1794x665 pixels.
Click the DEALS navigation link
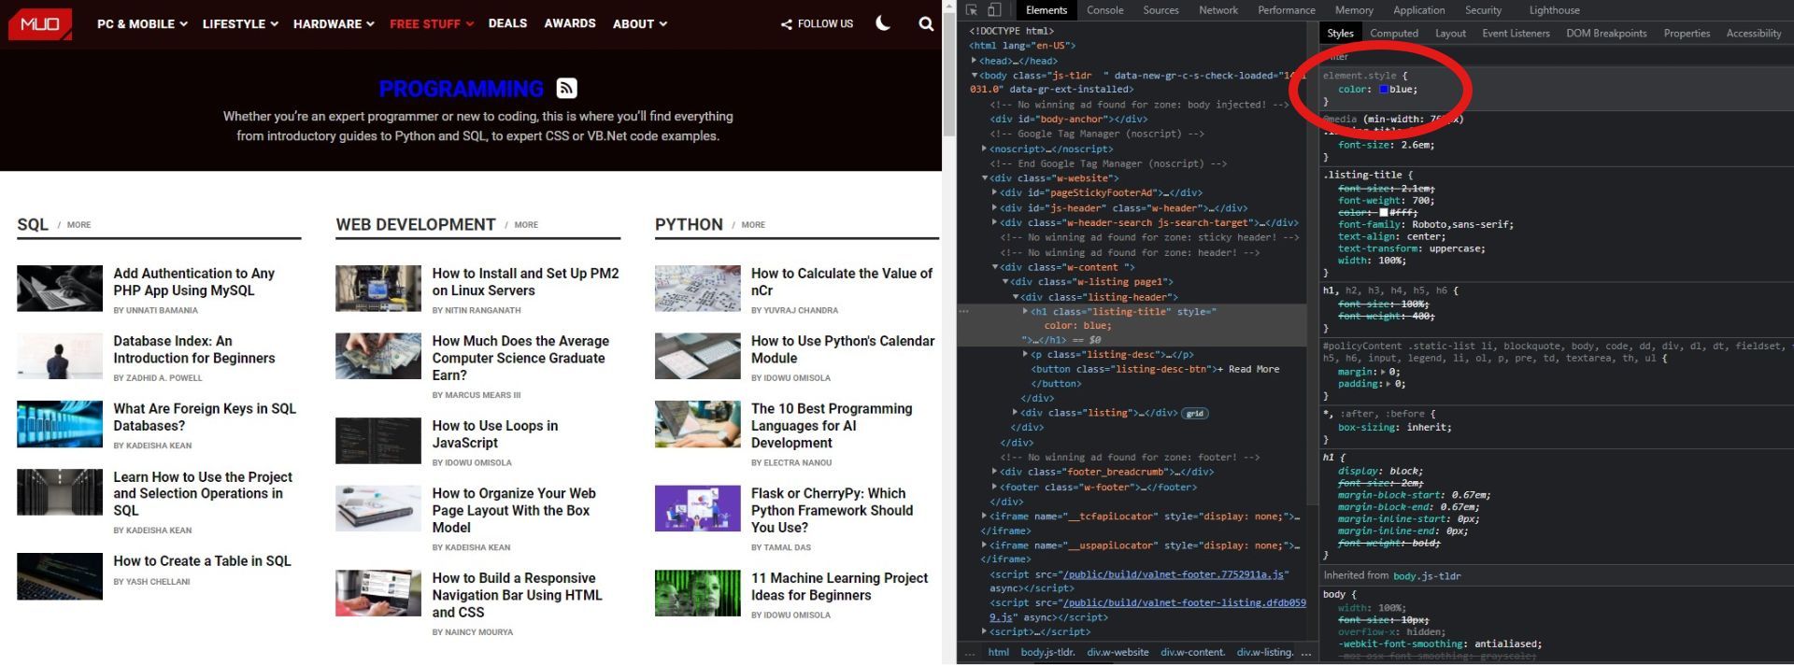507,23
